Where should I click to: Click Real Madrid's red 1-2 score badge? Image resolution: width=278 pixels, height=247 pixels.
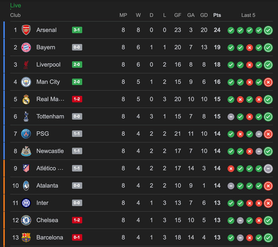77,99
